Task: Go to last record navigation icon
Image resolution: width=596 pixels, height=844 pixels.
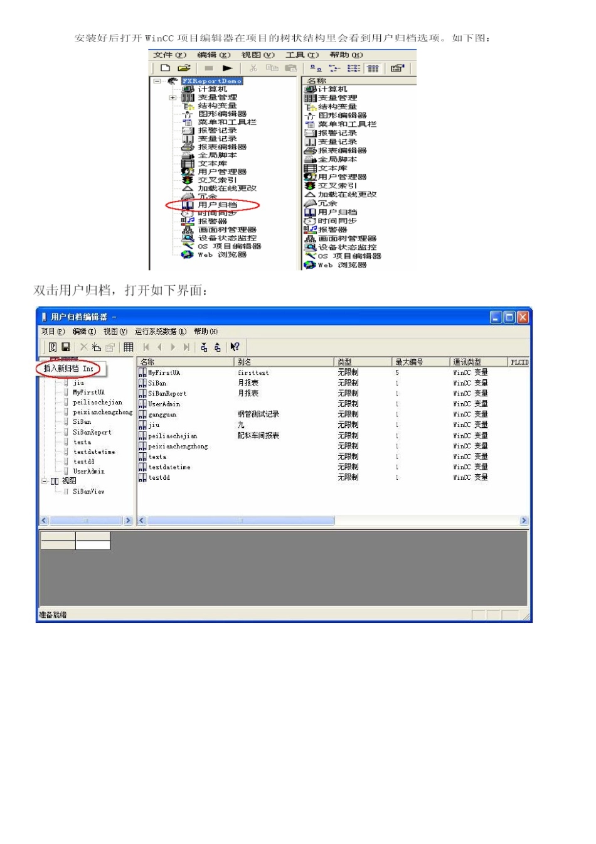Action: pos(186,347)
